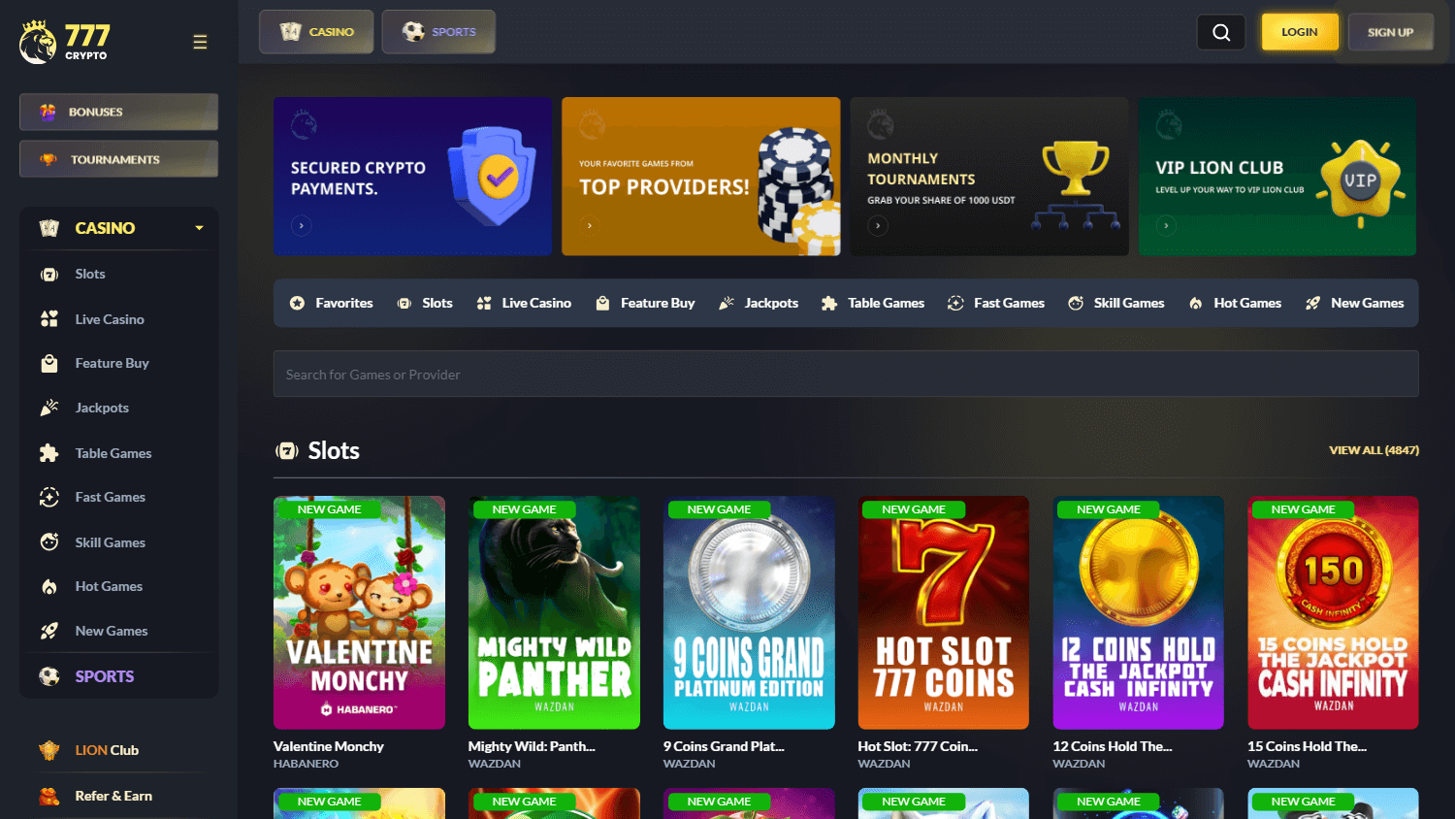Click Refer & Earn icon
The height and width of the screenshot is (819, 1455).
(49, 796)
